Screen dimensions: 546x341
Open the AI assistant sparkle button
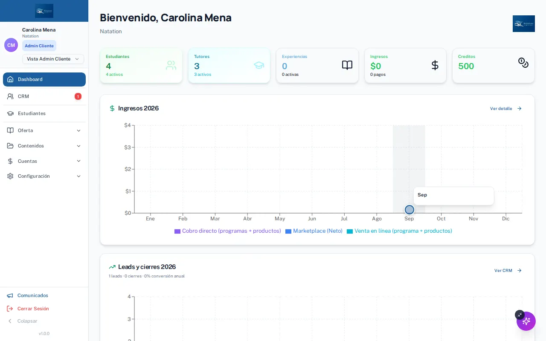(x=526, y=321)
